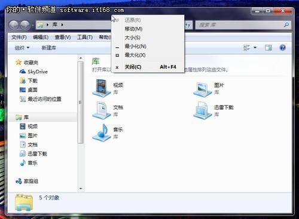Click the 文档 library icon in main pane
The image size is (299, 219).
(102, 110)
